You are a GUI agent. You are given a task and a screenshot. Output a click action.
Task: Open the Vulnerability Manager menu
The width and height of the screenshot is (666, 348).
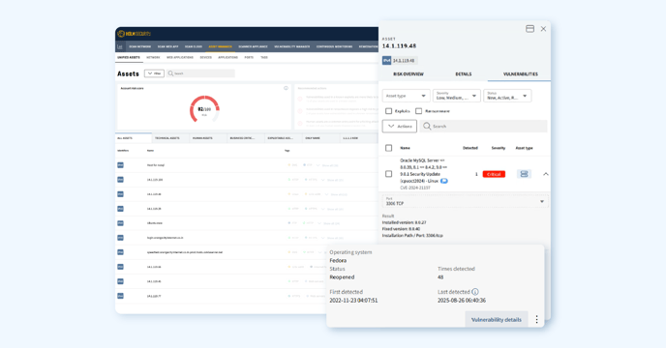pos(291,46)
